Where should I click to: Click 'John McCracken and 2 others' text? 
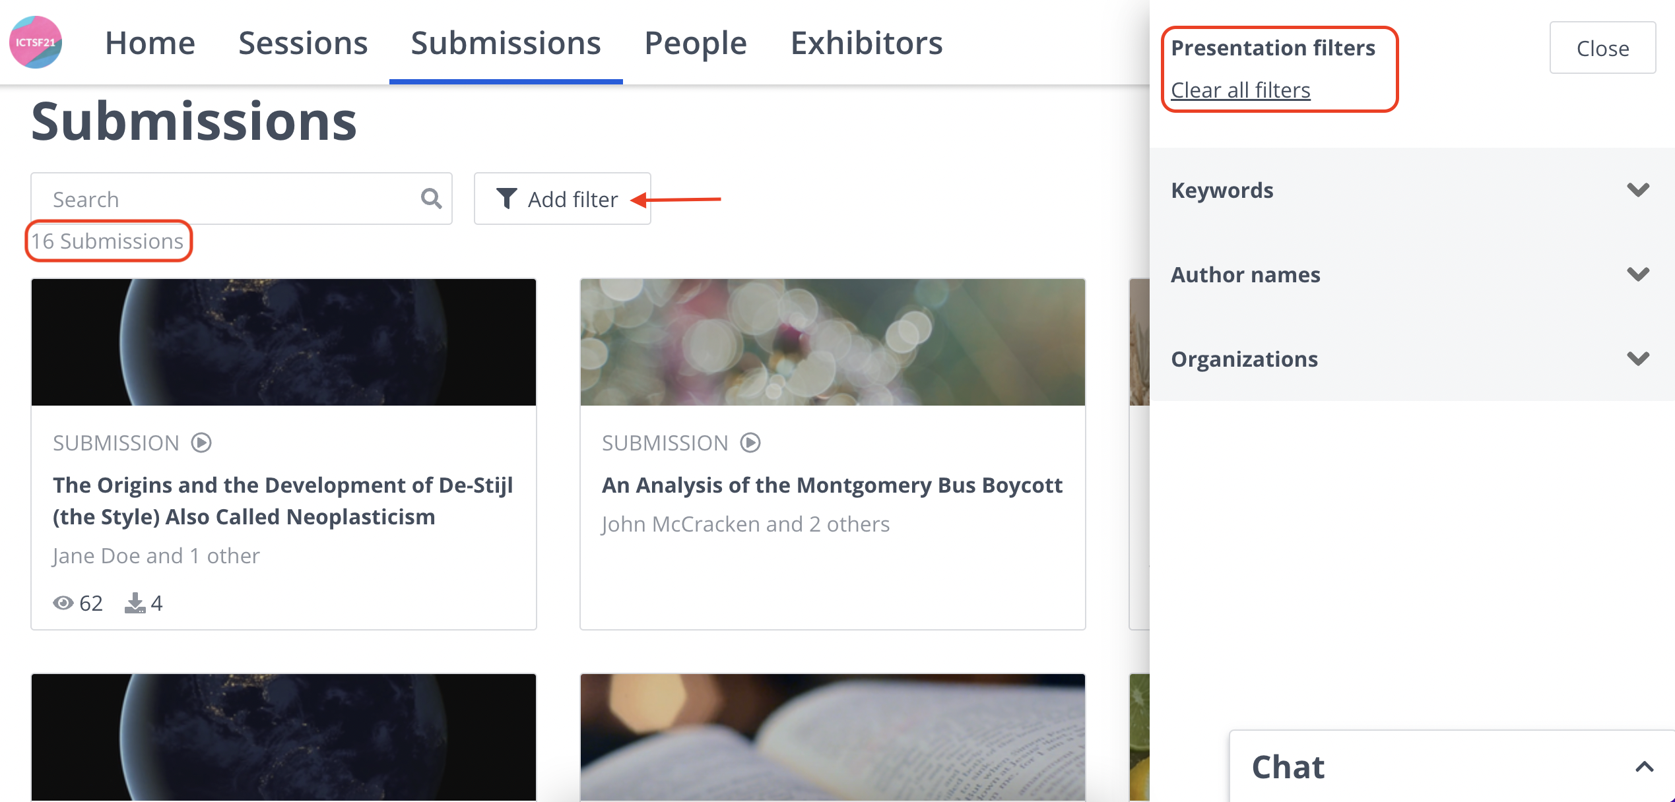click(x=746, y=524)
